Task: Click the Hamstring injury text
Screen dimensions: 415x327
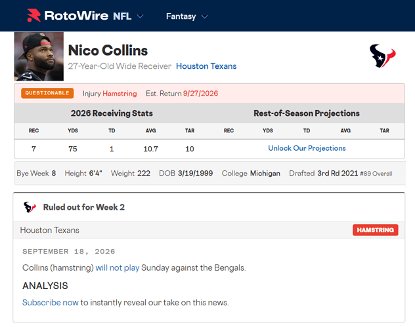Action: click(120, 94)
